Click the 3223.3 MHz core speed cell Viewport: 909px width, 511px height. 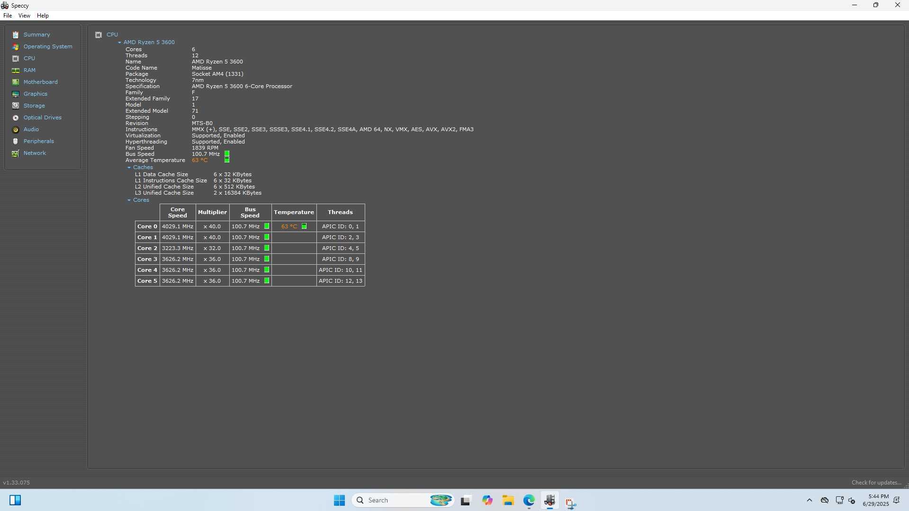(x=178, y=248)
